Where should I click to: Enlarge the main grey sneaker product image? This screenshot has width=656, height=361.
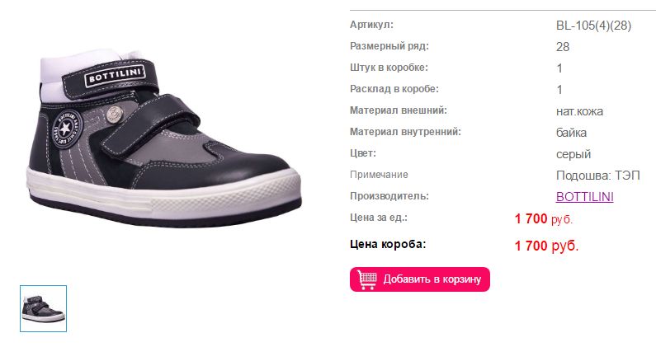click(164, 140)
